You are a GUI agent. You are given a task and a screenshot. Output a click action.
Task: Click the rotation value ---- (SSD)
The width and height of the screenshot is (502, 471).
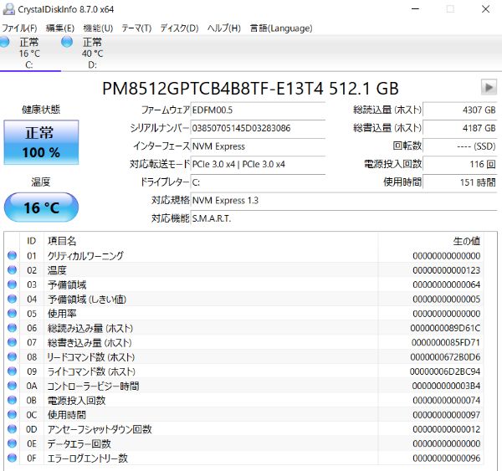pos(459,146)
